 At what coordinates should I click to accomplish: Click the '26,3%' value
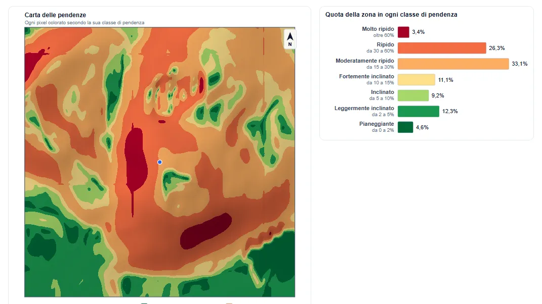(x=497, y=48)
